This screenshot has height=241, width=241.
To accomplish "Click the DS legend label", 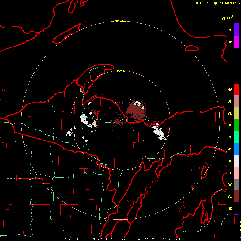I will (230, 161).
